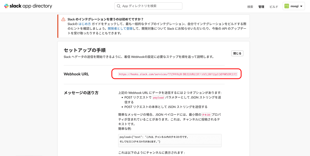
Task: Open the ビルド nav item
Action: [274, 7]
